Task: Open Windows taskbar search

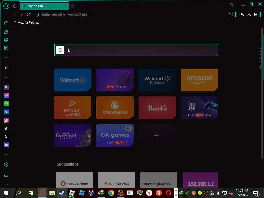Action: [x=19, y=193]
